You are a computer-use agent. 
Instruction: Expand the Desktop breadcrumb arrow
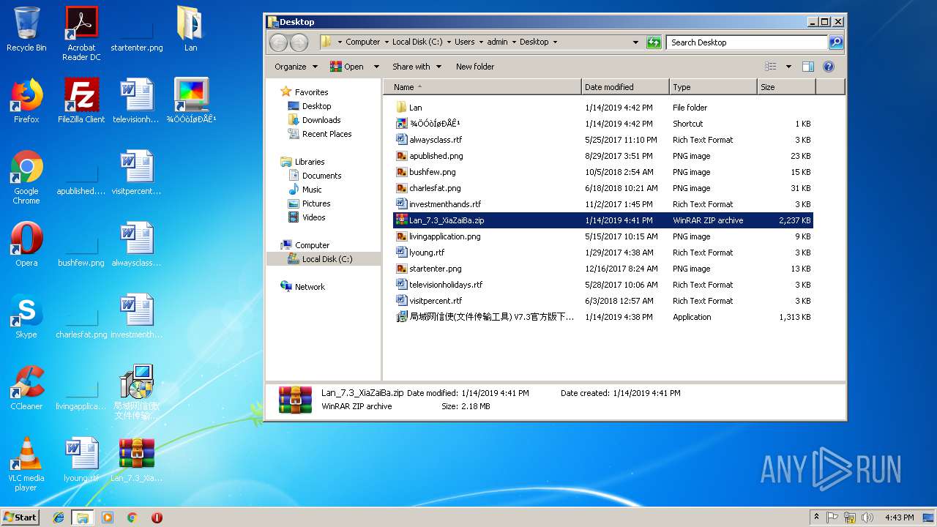tap(555, 42)
